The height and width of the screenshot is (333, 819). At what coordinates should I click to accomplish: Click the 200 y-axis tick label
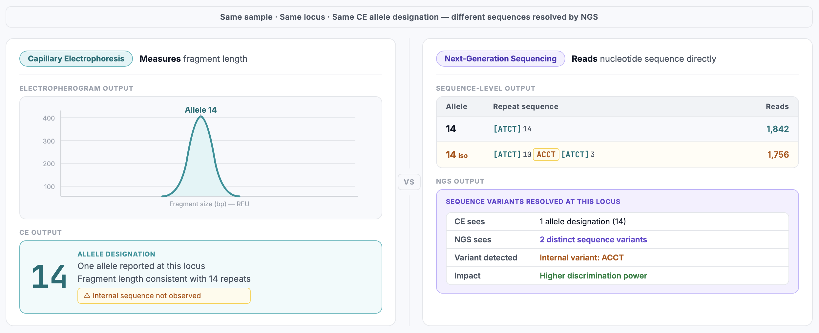[x=49, y=164]
